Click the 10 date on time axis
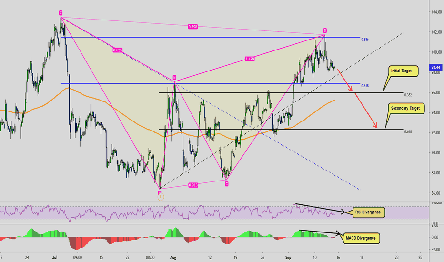 315,257
